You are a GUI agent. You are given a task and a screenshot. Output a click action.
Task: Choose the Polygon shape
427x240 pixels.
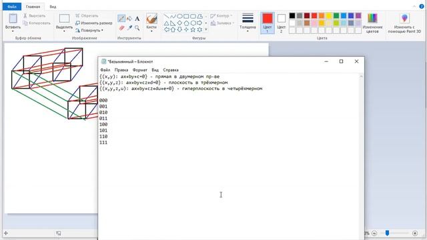tap(200, 16)
